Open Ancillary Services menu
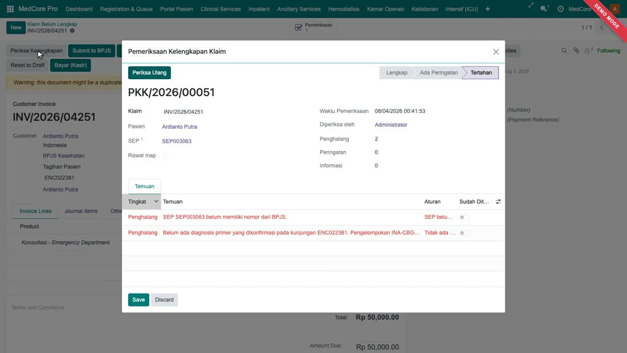627x353 pixels. coord(298,8)
